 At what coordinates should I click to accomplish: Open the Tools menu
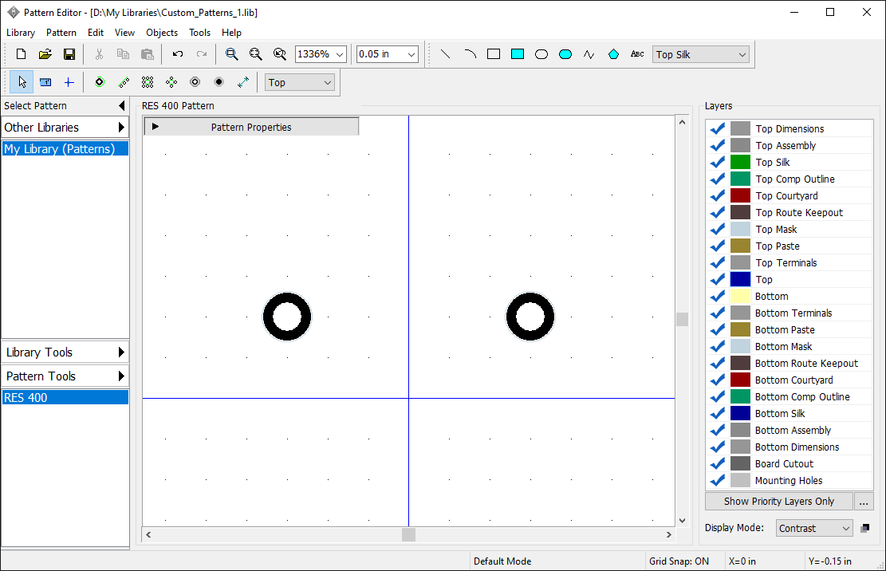(x=199, y=33)
